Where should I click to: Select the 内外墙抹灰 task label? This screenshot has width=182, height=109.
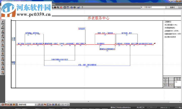point(101,44)
